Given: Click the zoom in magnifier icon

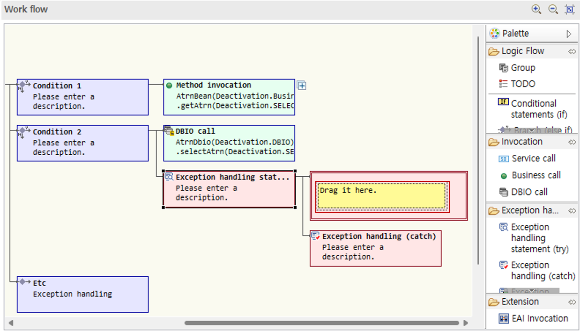Looking at the screenshot, I should tap(536, 9).
